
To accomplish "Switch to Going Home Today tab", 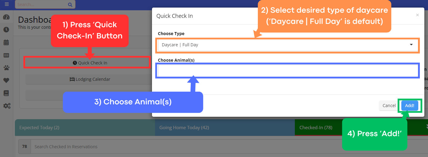I will point(224,128).
